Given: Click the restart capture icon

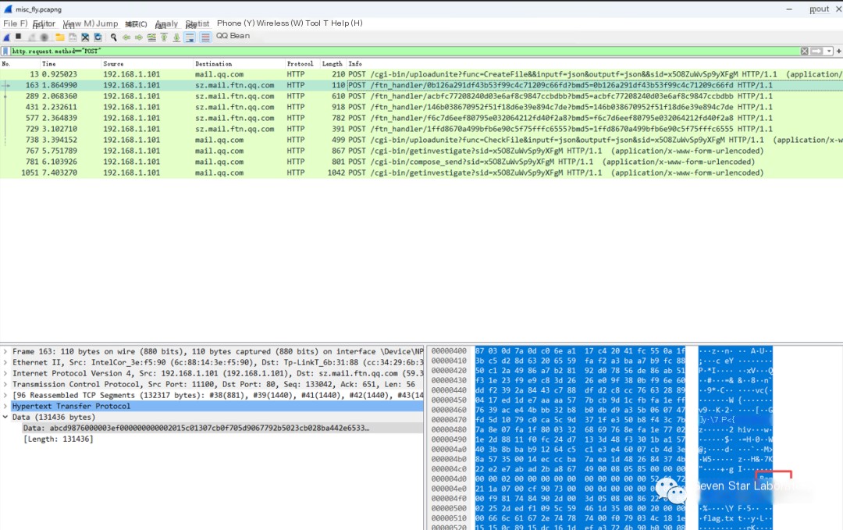Looking at the screenshot, I should [x=32, y=37].
